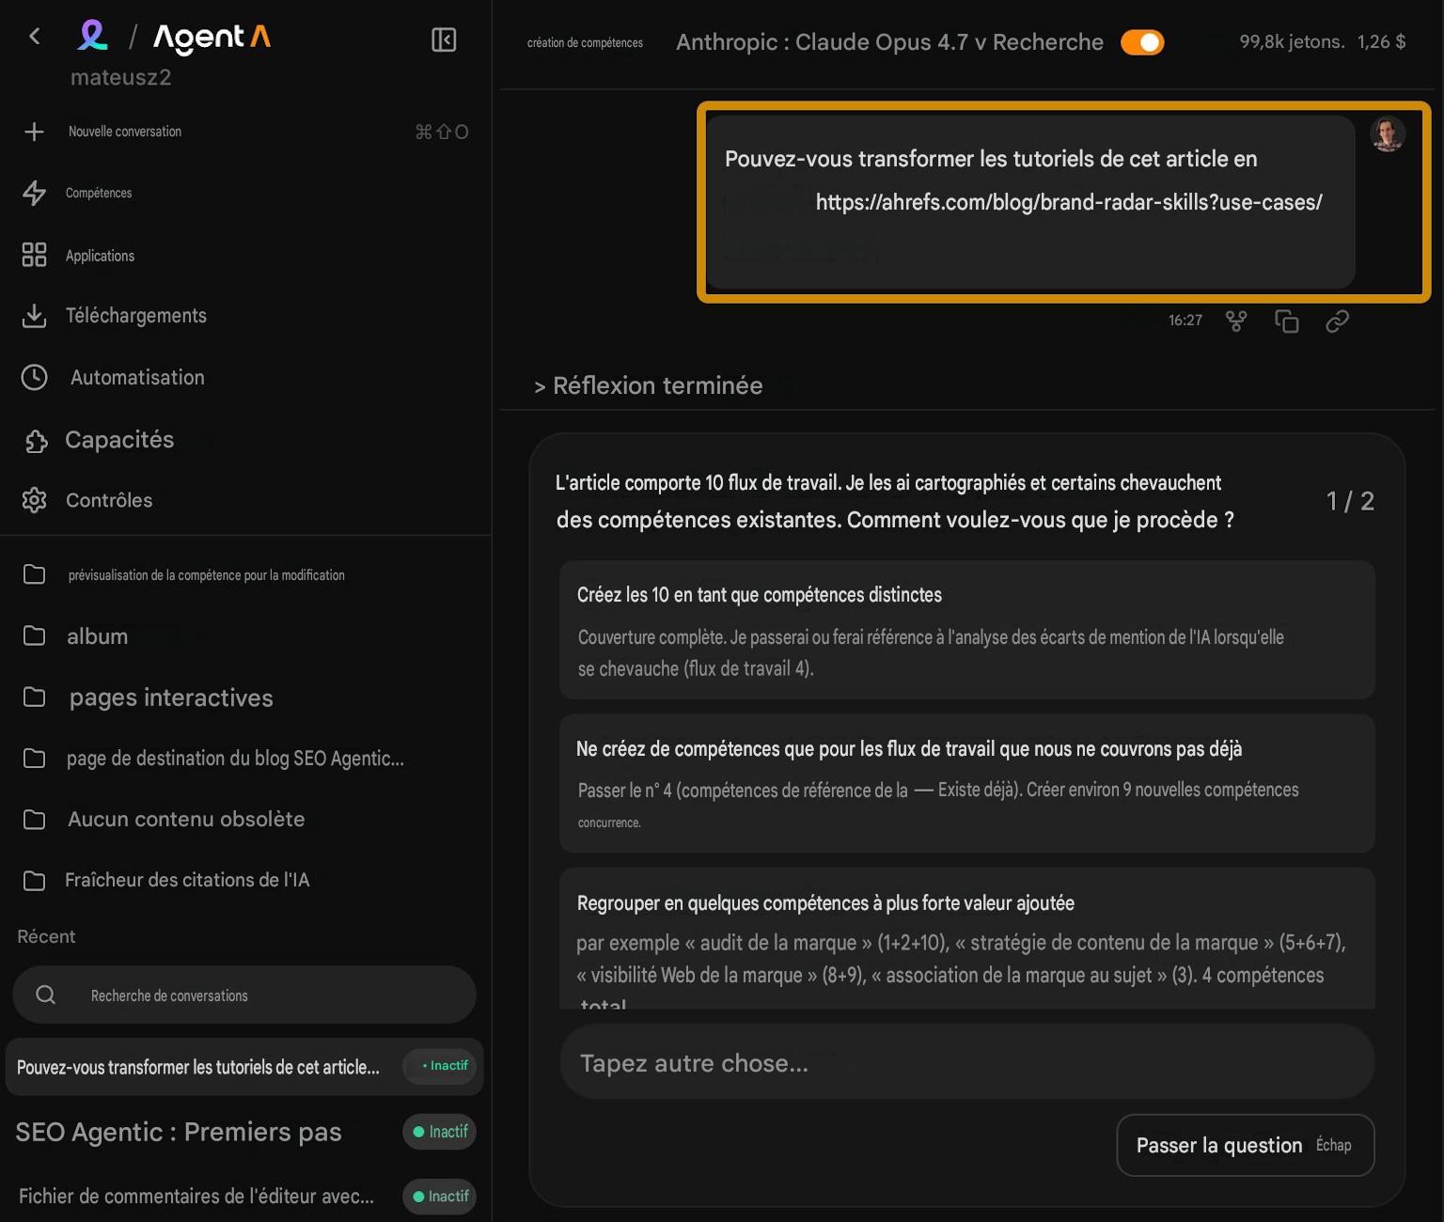Screen dimensions: 1444x1222
Task: Open conversation SEO Agentic : Premiers pas
Action: click(179, 1132)
